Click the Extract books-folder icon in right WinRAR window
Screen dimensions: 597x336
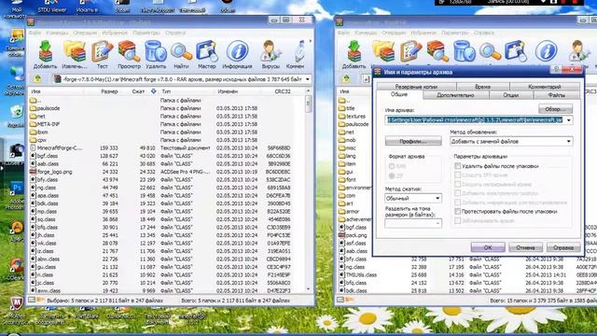383,51
